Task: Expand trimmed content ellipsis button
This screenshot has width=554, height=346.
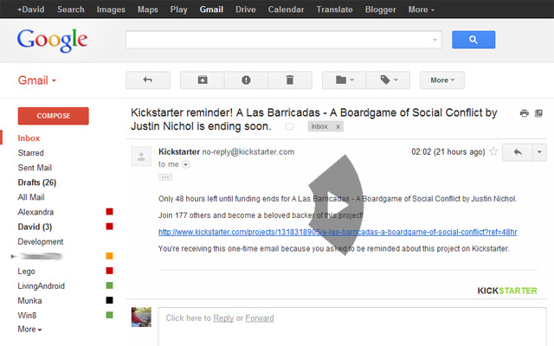Action: tap(165, 176)
